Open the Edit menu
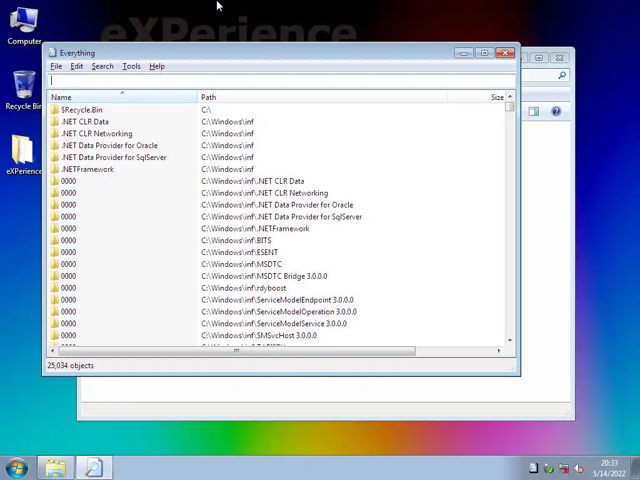 76,66
